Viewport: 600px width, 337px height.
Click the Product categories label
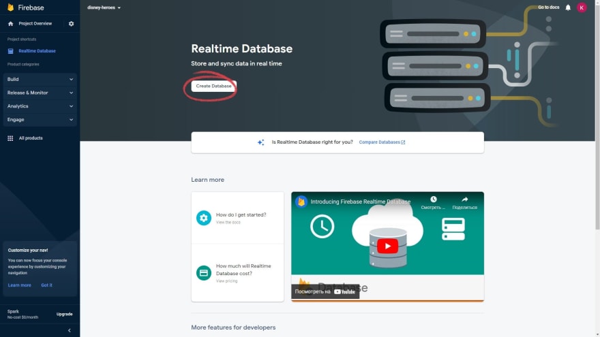[23, 64]
